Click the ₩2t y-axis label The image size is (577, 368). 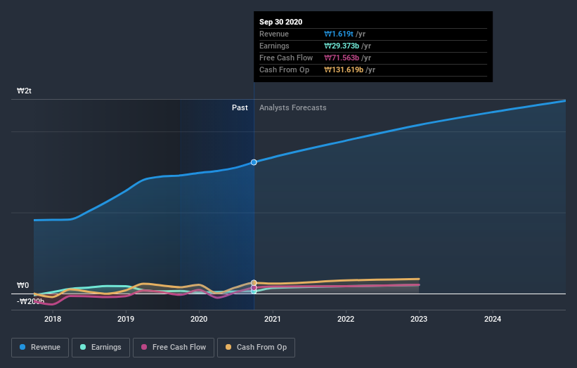pos(25,91)
